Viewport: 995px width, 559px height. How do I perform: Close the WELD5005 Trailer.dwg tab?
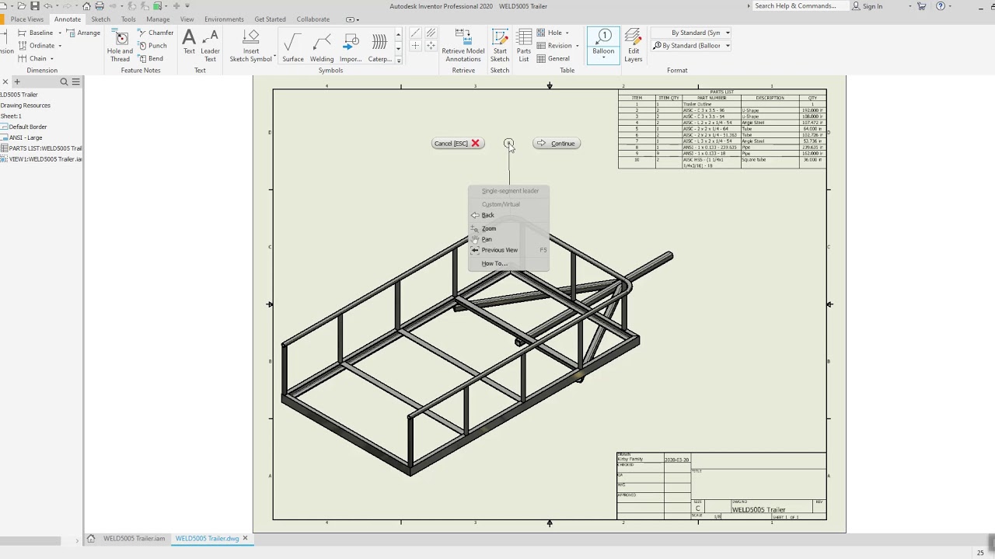(x=245, y=538)
